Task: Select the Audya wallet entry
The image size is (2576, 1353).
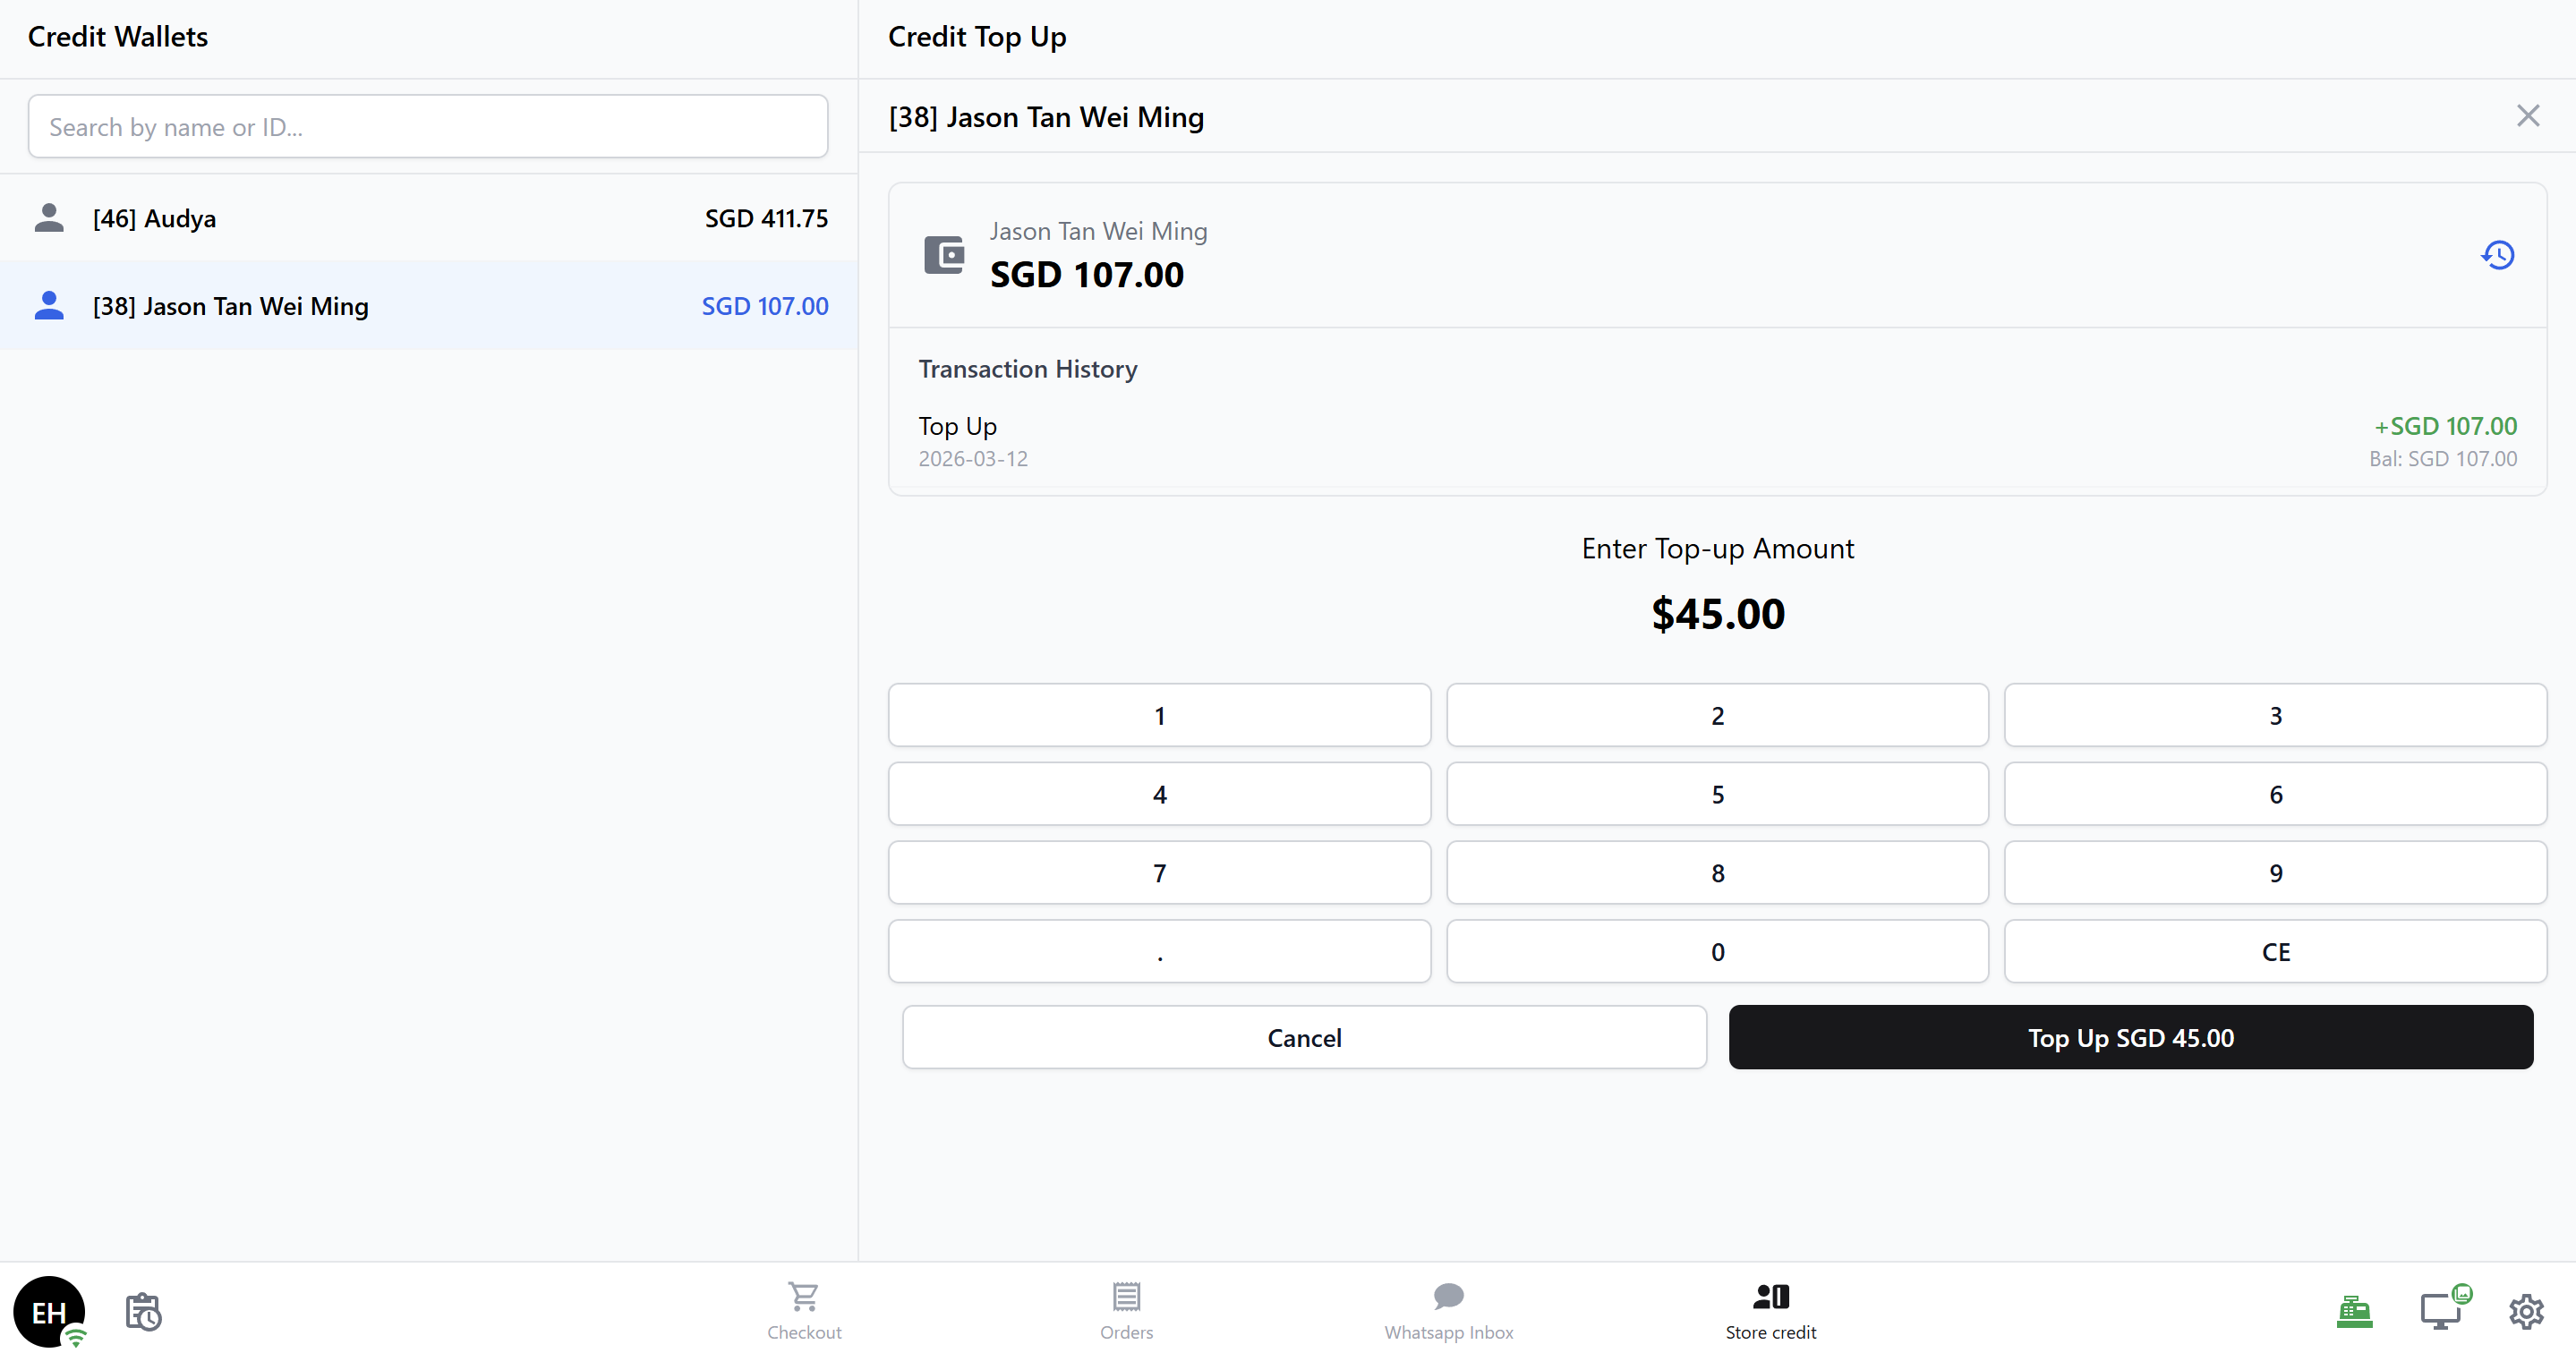Action: [428, 218]
